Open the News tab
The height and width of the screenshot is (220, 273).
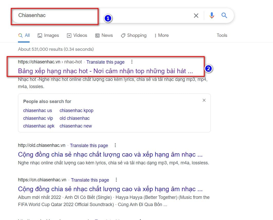pos(104,35)
